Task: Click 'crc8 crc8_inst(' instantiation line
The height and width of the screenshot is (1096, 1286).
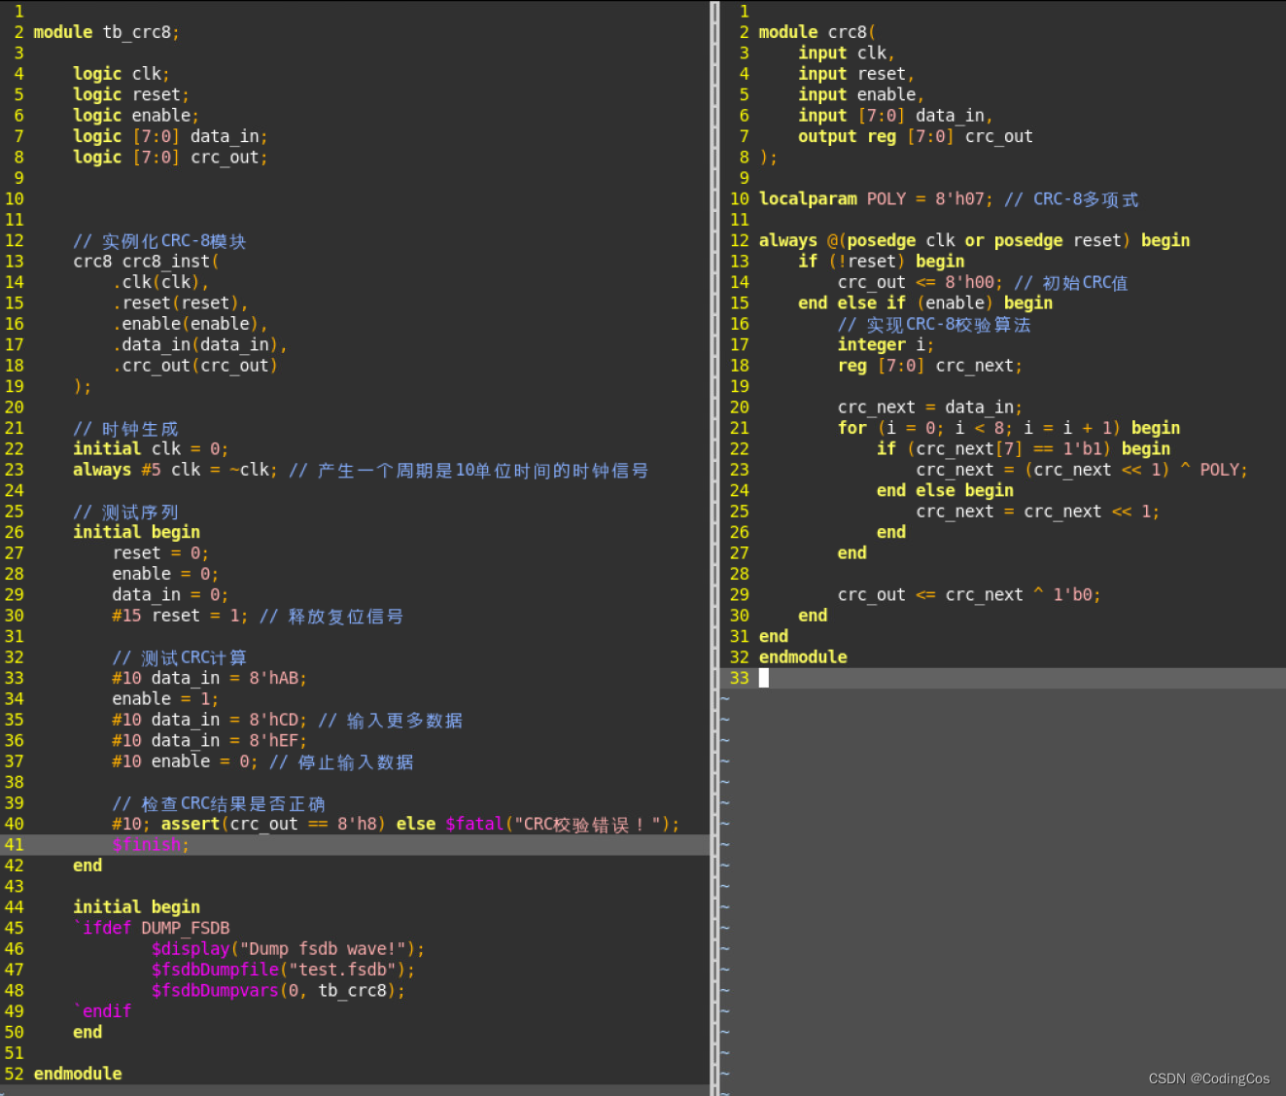Action: point(146,262)
